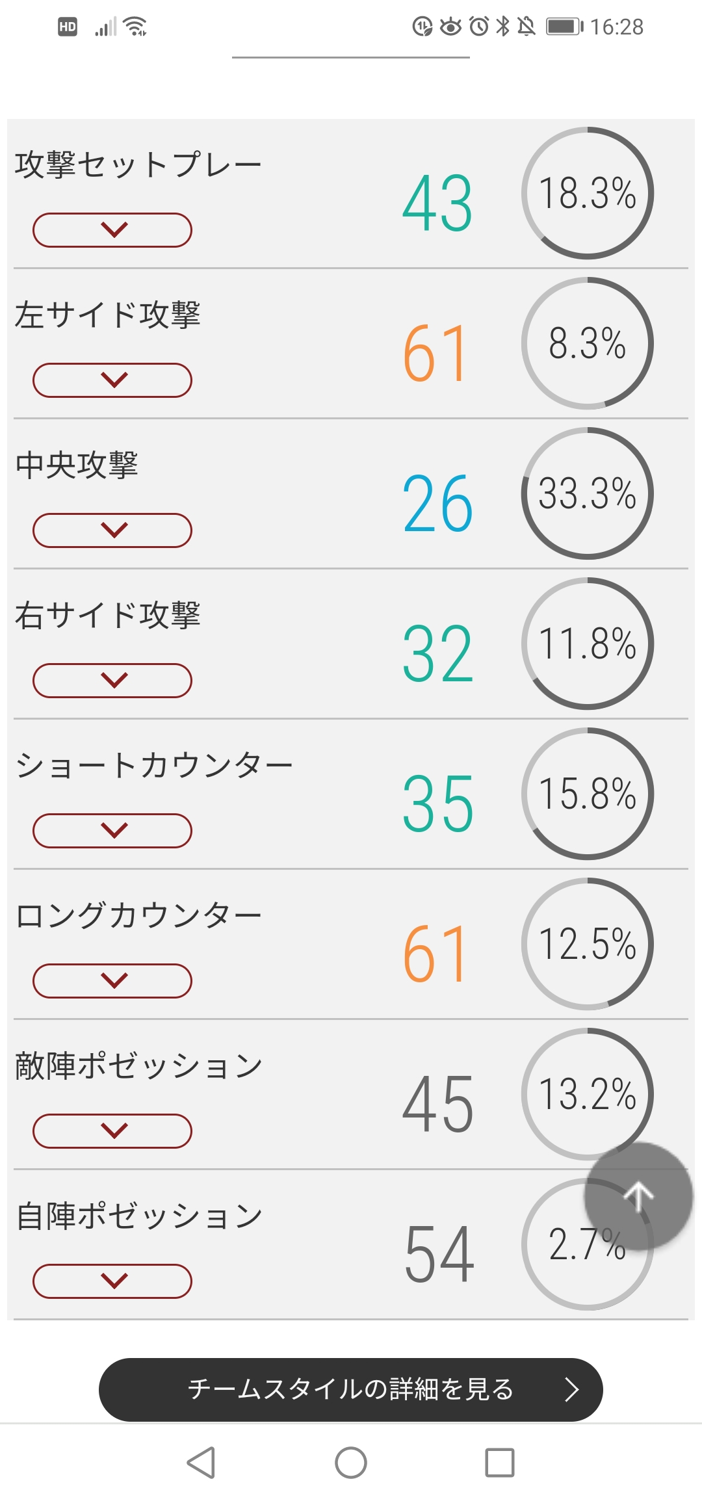Viewport: 702px width, 1503px height.
Task: Tap the scroll-to-top arrow button
Action: point(638,1196)
